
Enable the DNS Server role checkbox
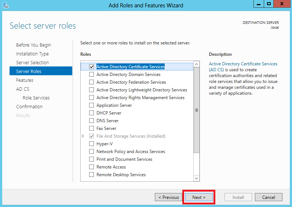click(x=91, y=120)
